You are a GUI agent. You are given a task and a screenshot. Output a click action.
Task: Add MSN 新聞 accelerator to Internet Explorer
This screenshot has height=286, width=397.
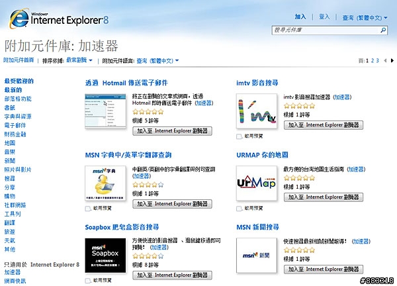click(324, 269)
